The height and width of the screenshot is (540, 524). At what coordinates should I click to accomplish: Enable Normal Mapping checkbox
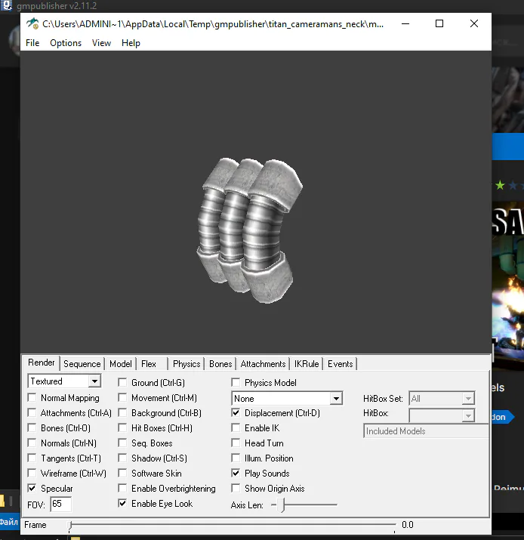[32, 398]
